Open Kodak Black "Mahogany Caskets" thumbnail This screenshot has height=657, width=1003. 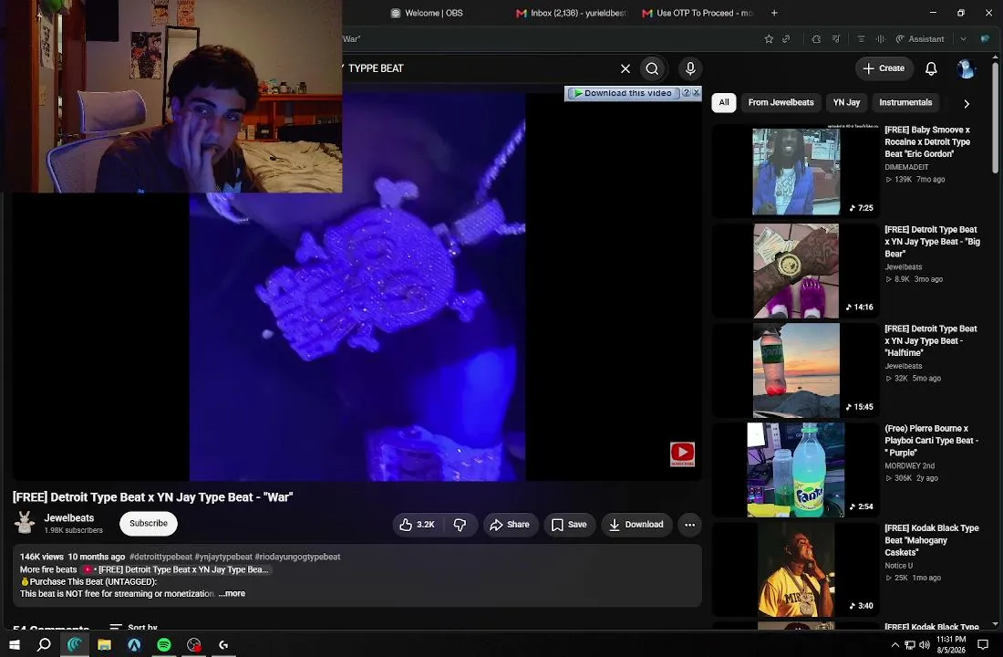pyautogui.click(x=796, y=570)
